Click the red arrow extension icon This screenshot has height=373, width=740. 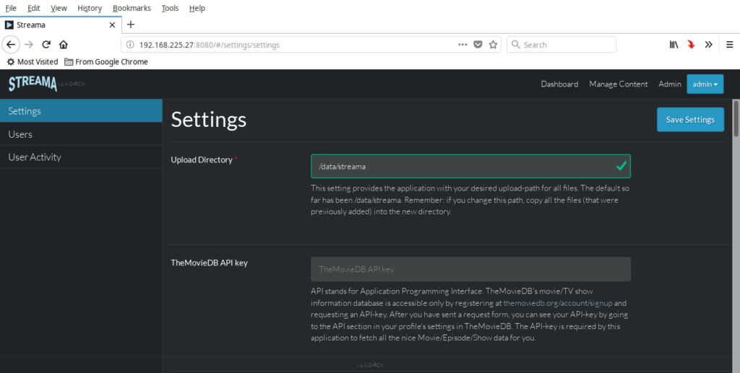point(691,45)
